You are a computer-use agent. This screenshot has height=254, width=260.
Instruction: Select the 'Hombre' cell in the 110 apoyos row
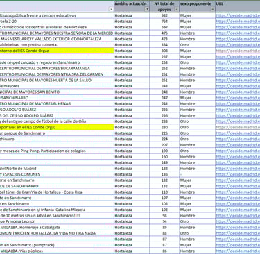tap(197, 192)
